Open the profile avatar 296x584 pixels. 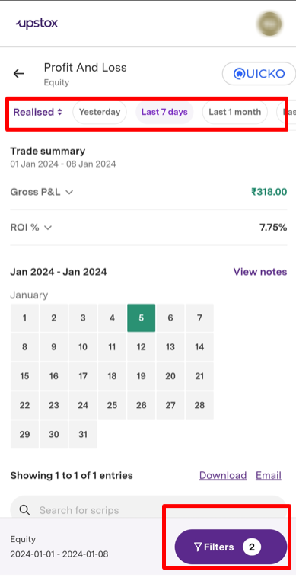[269, 24]
